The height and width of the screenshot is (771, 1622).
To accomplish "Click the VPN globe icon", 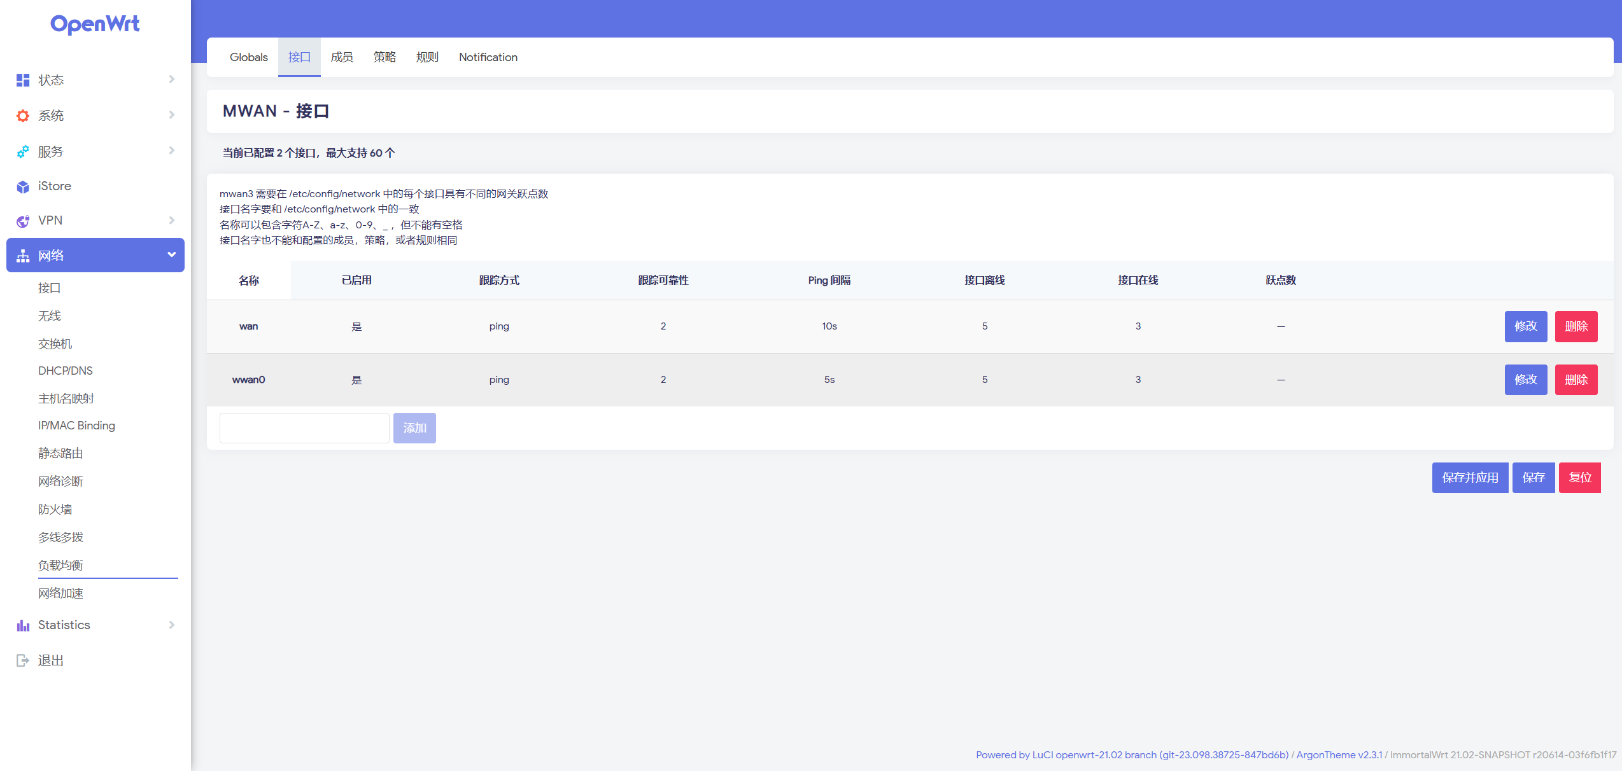I will pyautogui.click(x=23, y=221).
